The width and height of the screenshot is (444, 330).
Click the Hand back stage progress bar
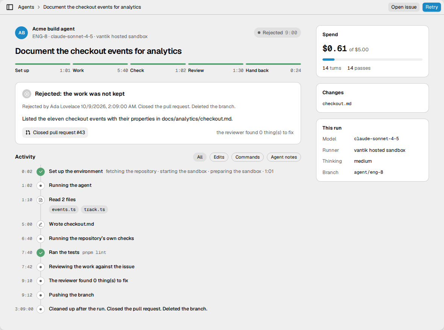[273, 64]
